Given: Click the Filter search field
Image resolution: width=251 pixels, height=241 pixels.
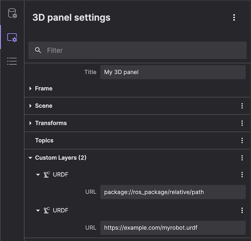Looking at the screenshot, I should click(x=143, y=50).
